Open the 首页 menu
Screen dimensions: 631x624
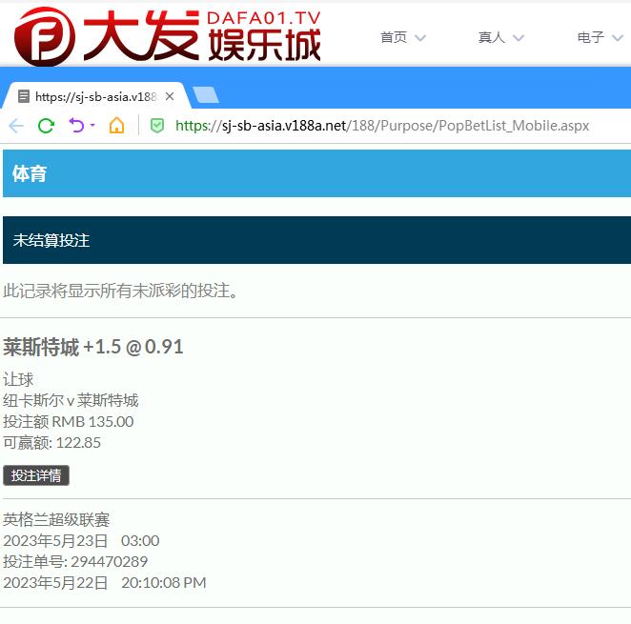(394, 37)
